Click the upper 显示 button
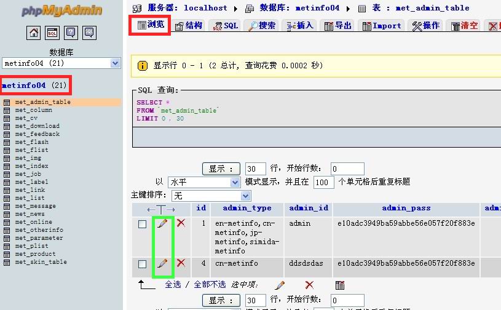Viewport: 501px width, 310px height. (221, 169)
